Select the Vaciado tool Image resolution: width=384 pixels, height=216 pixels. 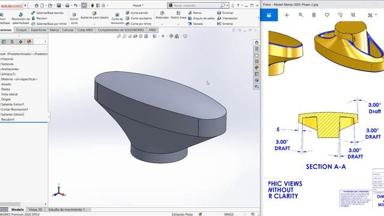point(196,24)
